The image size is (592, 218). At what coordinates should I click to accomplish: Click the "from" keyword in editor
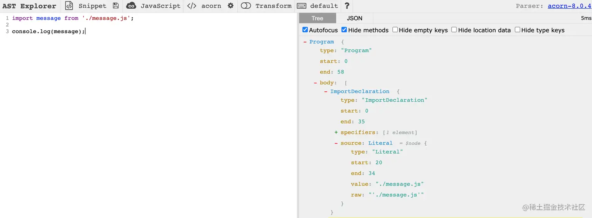(x=71, y=18)
